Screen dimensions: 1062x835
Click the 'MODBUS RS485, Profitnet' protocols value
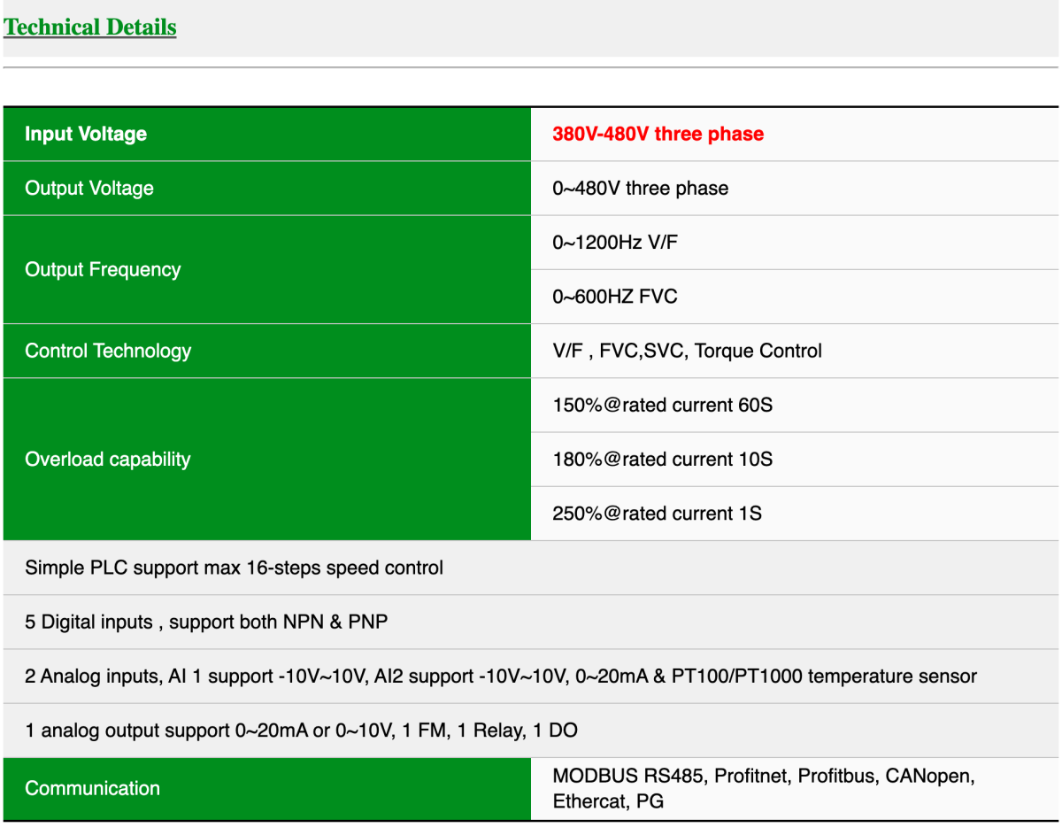click(x=764, y=789)
